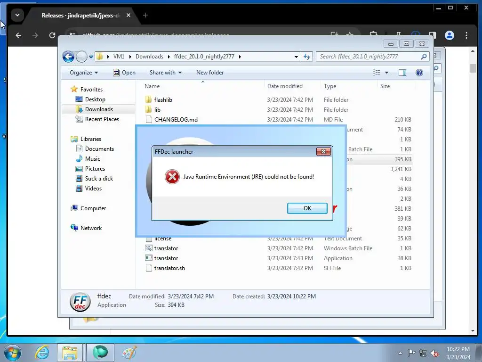Viewport: 482px width, 362px height.
Task: Click Libraries in navigation pane
Action: 91,139
